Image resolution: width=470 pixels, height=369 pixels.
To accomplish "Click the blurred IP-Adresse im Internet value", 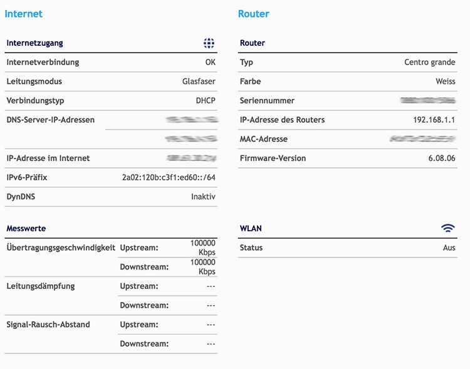I will point(191,159).
